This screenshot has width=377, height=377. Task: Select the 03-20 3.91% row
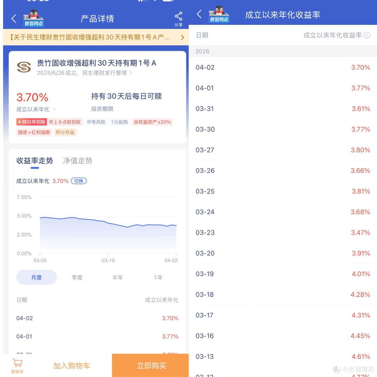click(x=283, y=253)
